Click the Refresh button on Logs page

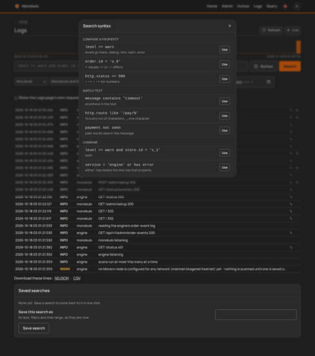(x=271, y=30)
